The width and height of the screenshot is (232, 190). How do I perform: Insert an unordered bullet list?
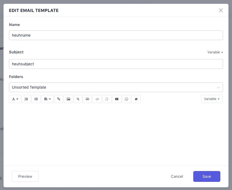pos(36,99)
